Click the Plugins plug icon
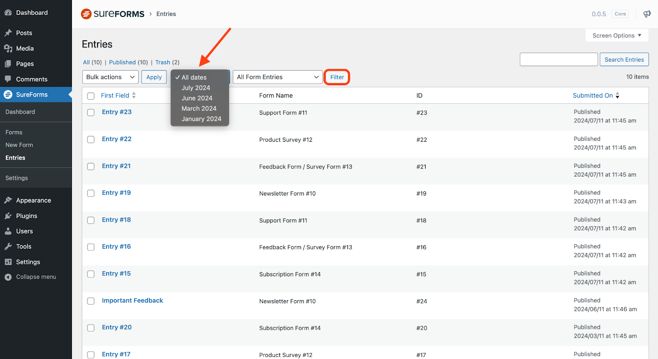The image size is (658, 359). coord(8,216)
